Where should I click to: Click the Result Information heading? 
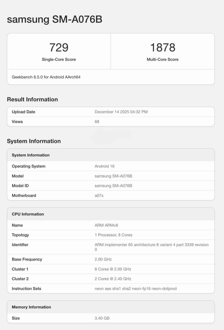[x=32, y=99]
